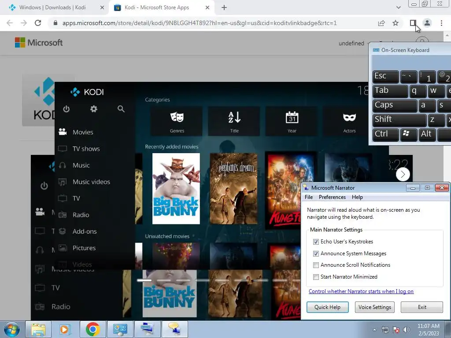The width and height of the screenshot is (451, 338).
Task: Click the share page icon
Action: click(x=381, y=23)
